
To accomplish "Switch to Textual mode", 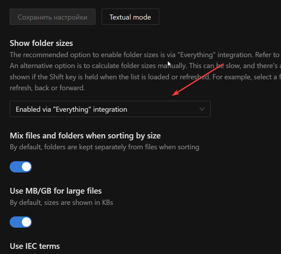I will 130,17.
